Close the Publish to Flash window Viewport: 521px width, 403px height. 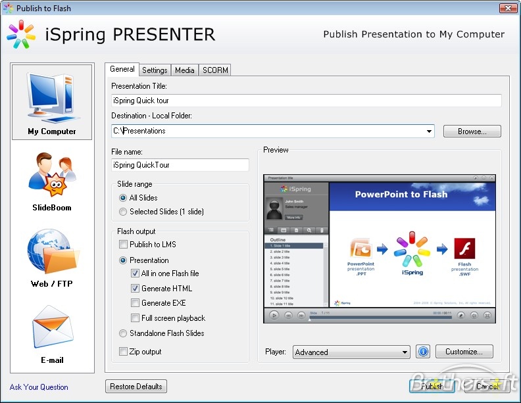508,8
